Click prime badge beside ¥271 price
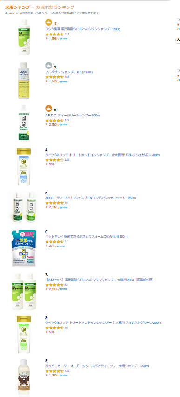 [60, 246]
